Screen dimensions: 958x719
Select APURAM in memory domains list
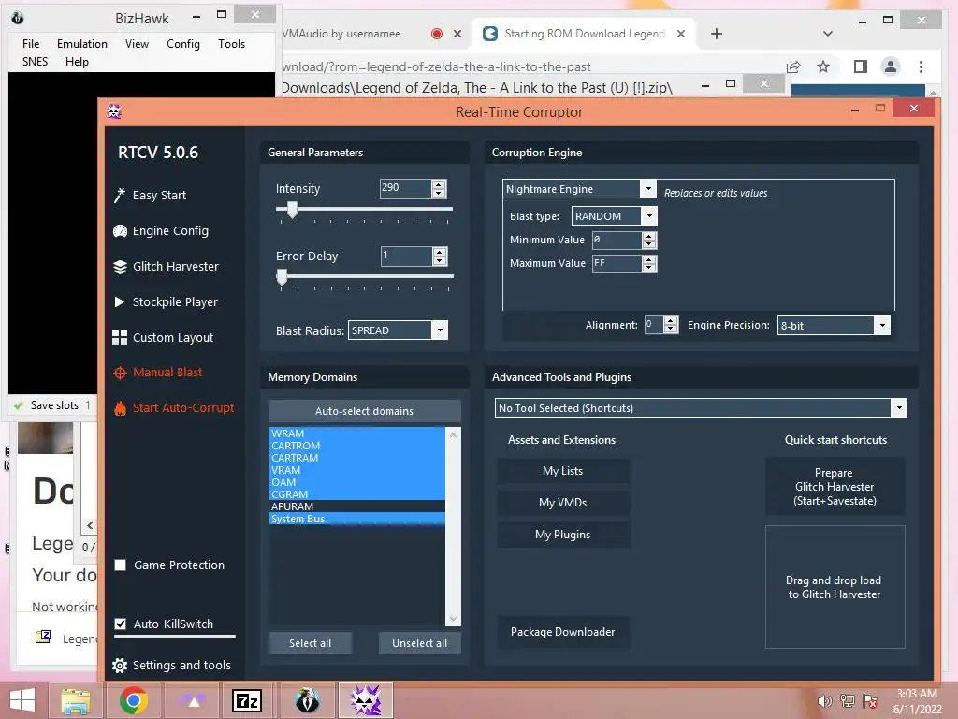(357, 506)
